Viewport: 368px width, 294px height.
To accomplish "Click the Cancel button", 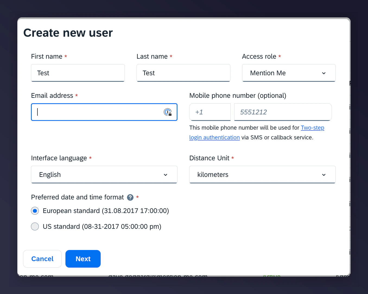I will pyautogui.click(x=42, y=259).
